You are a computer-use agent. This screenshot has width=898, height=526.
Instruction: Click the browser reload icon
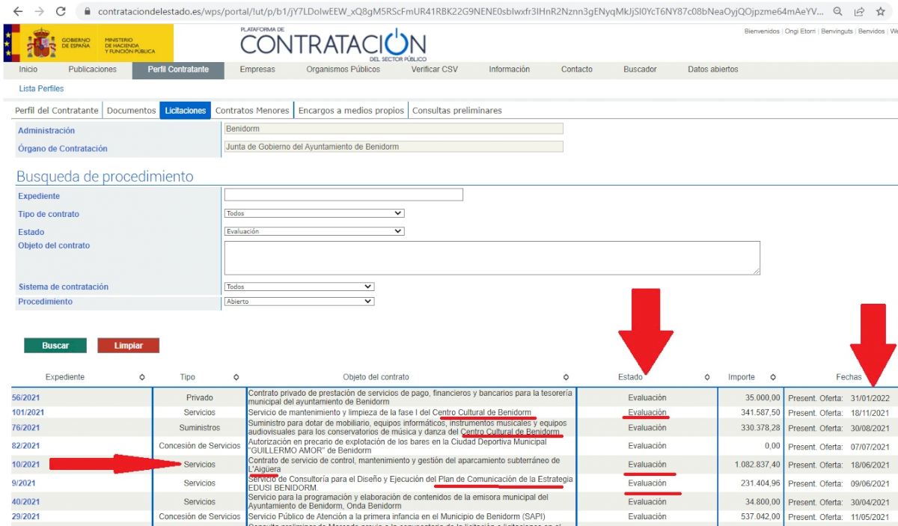61,12
